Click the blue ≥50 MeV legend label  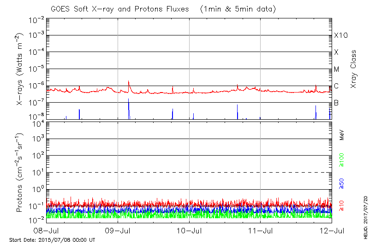pyautogui.click(x=342, y=183)
